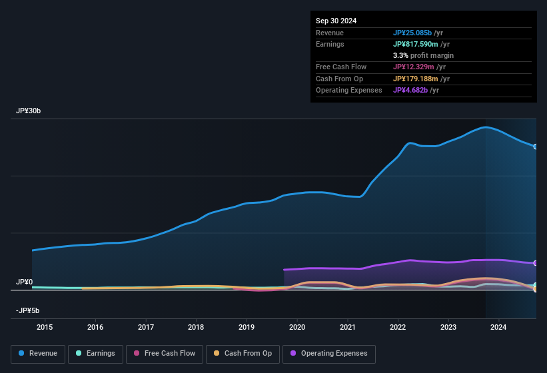Click the JP¥30b y-axis label

(x=28, y=111)
